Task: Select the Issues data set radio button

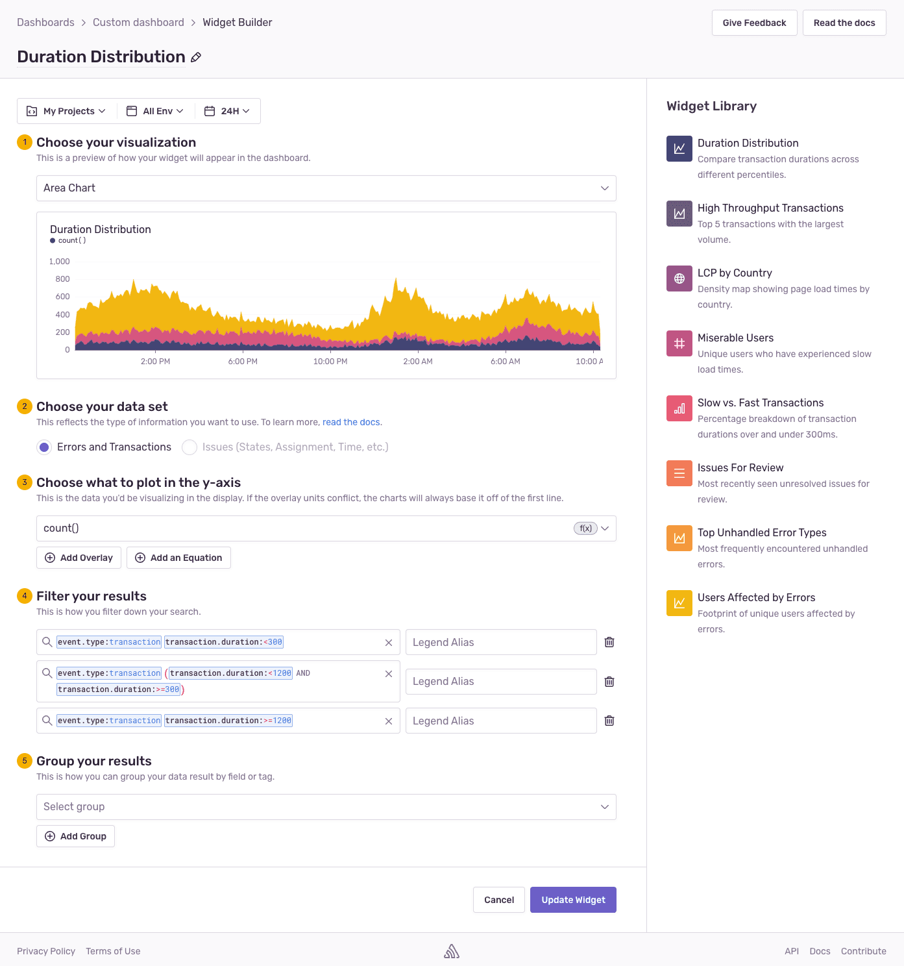Action: (x=189, y=447)
